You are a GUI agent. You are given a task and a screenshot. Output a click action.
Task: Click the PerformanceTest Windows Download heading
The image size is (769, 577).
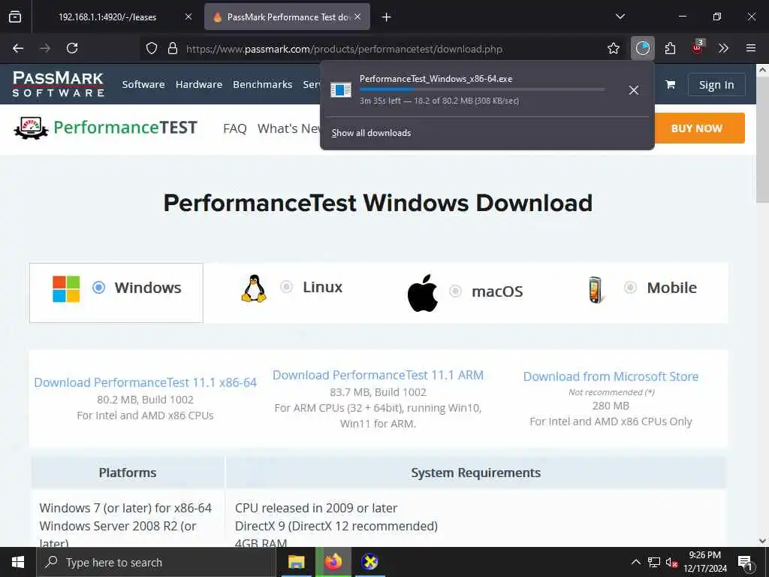point(378,203)
